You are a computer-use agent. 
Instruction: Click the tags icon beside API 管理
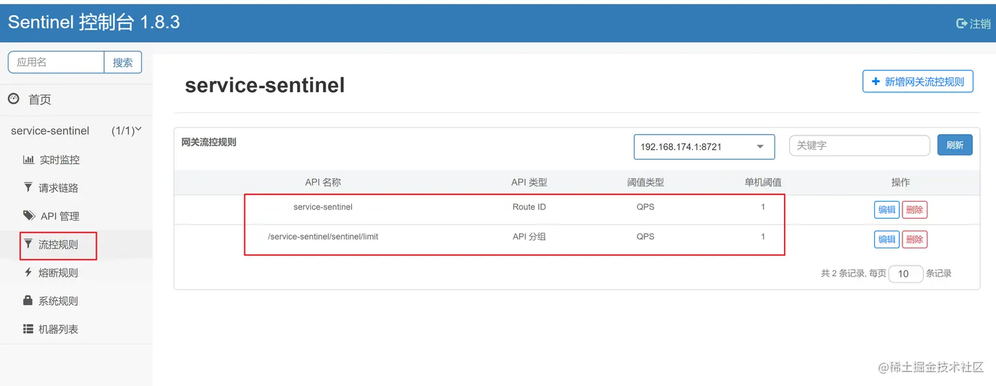tap(29, 215)
